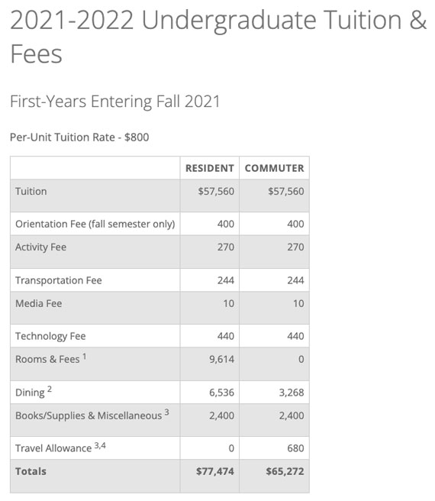The height and width of the screenshot is (501, 435).
Task: Click Commuter total $65,272
Action: pos(285,471)
